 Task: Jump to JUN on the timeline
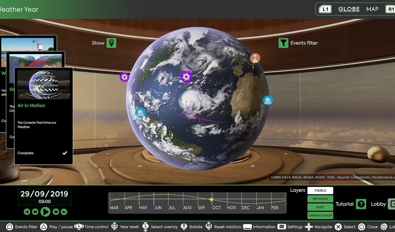(158, 208)
